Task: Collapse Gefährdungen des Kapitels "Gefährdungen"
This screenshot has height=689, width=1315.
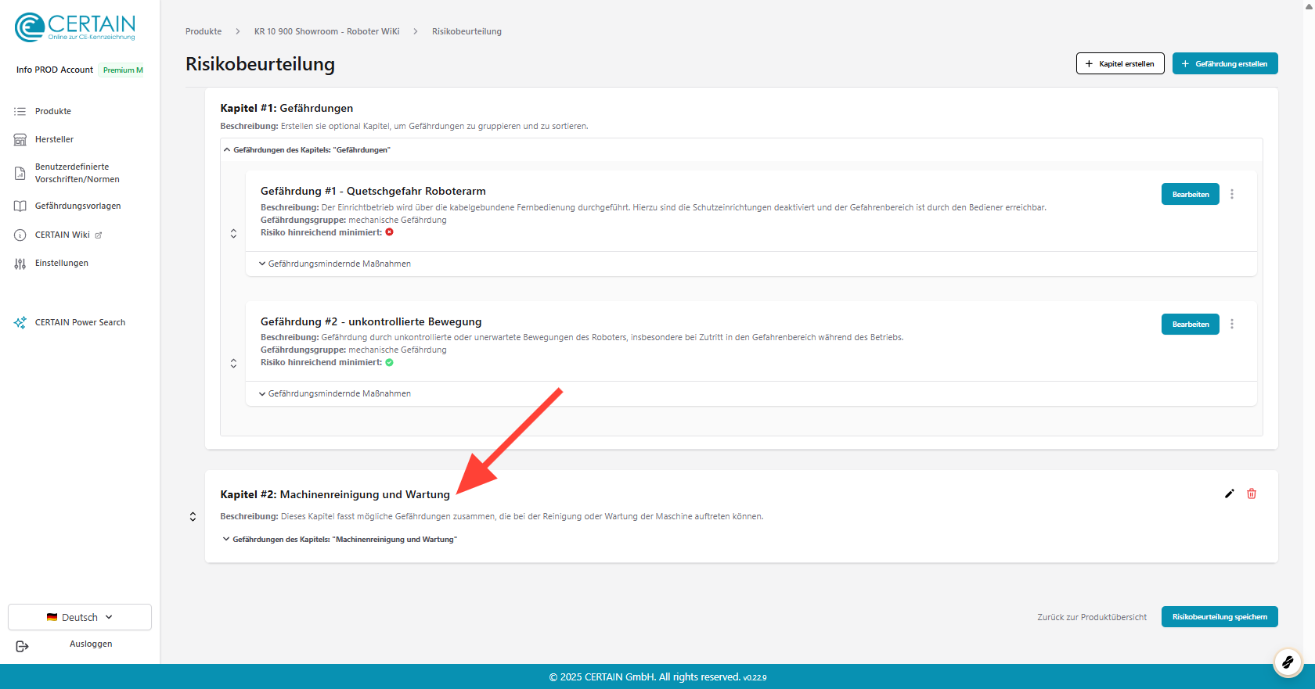Action: pyautogui.click(x=307, y=150)
